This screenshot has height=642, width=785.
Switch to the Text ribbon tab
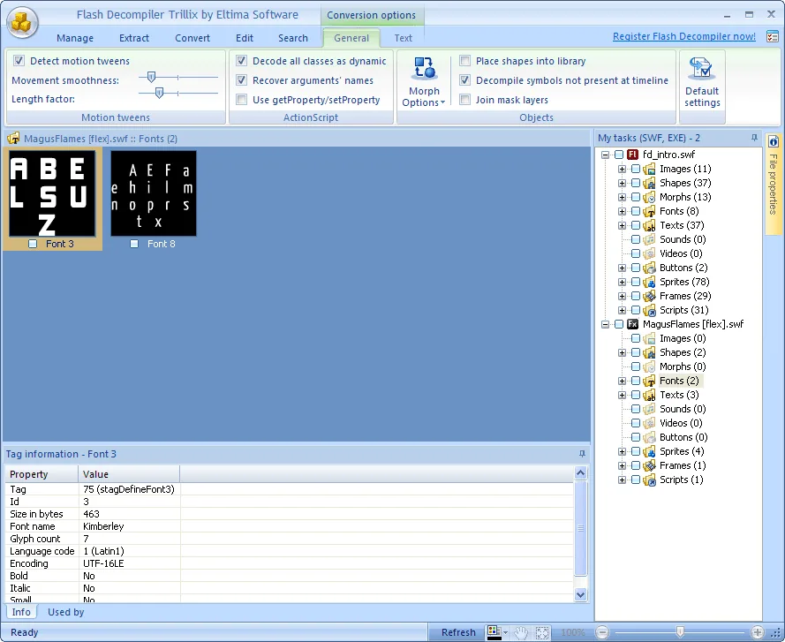(403, 38)
